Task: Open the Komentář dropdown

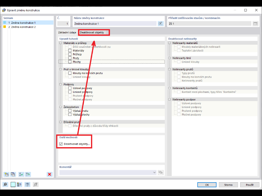Action: (x=154, y=172)
